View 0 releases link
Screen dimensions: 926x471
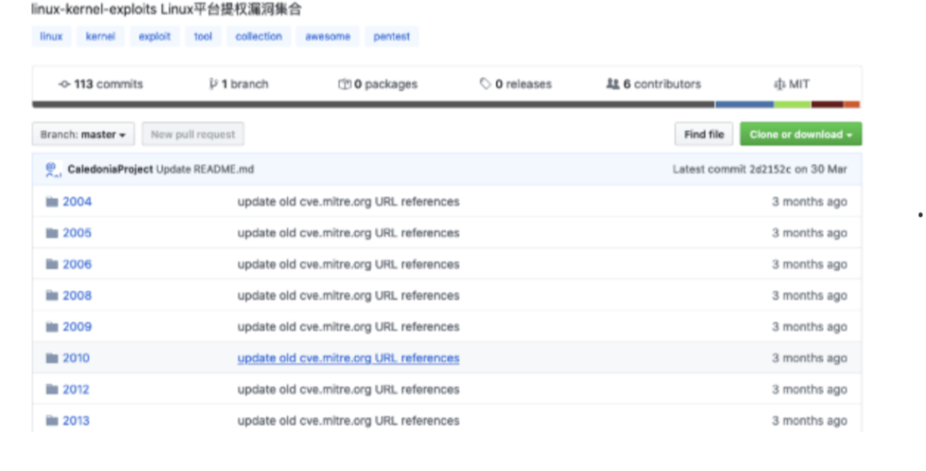coord(515,84)
